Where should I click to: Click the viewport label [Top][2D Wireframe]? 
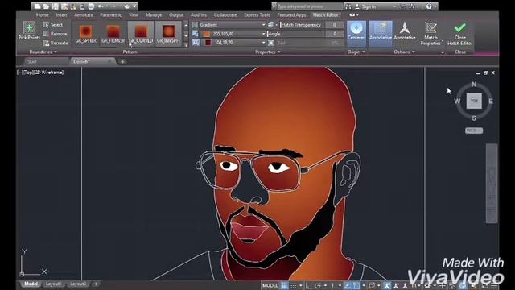(x=40, y=72)
